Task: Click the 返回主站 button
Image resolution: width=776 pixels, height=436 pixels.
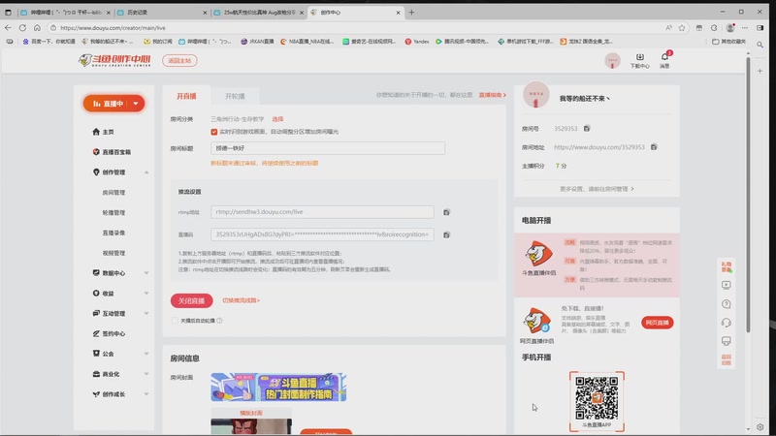Action: click(x=179, y=60)
